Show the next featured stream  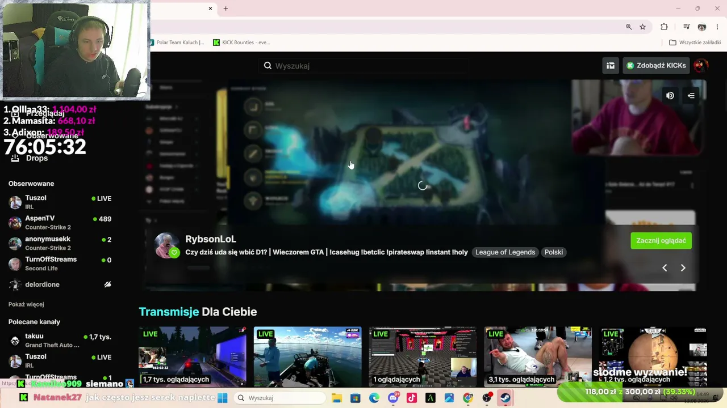pos(683,268)
